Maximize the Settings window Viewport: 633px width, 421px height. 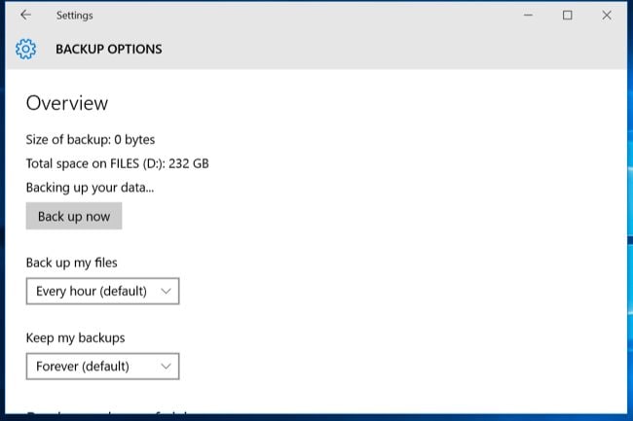click(568, 16)
